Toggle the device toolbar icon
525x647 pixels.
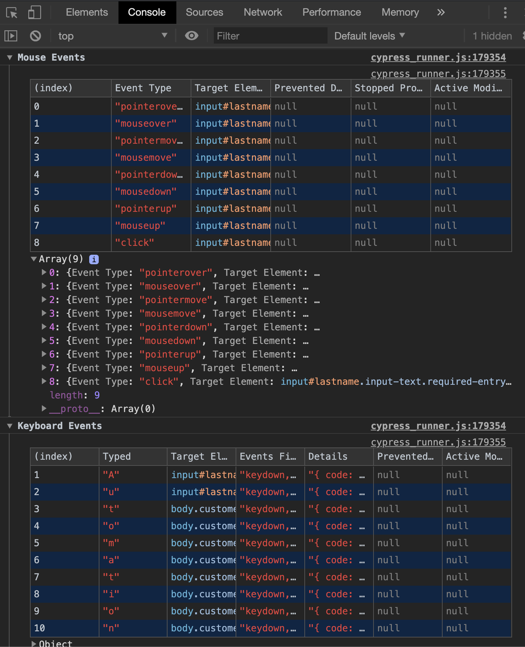[34, 13]
